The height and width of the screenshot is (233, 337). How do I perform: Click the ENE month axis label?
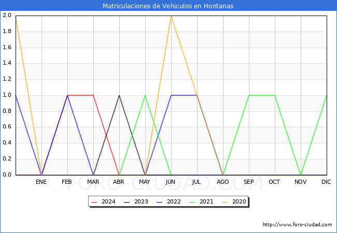pos(41,182)
